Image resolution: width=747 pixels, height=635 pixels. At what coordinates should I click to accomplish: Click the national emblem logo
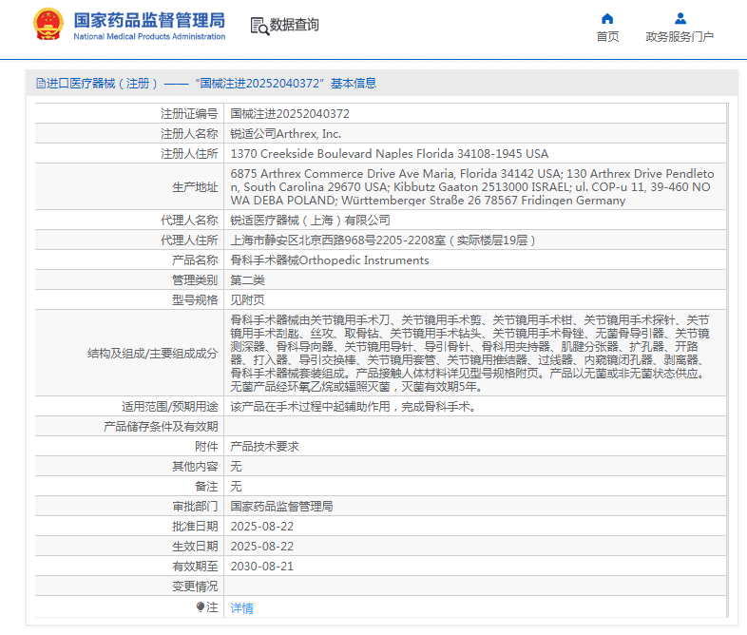point(48,25)
